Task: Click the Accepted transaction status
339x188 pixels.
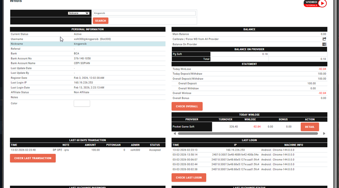Action: tap(155, 150)
